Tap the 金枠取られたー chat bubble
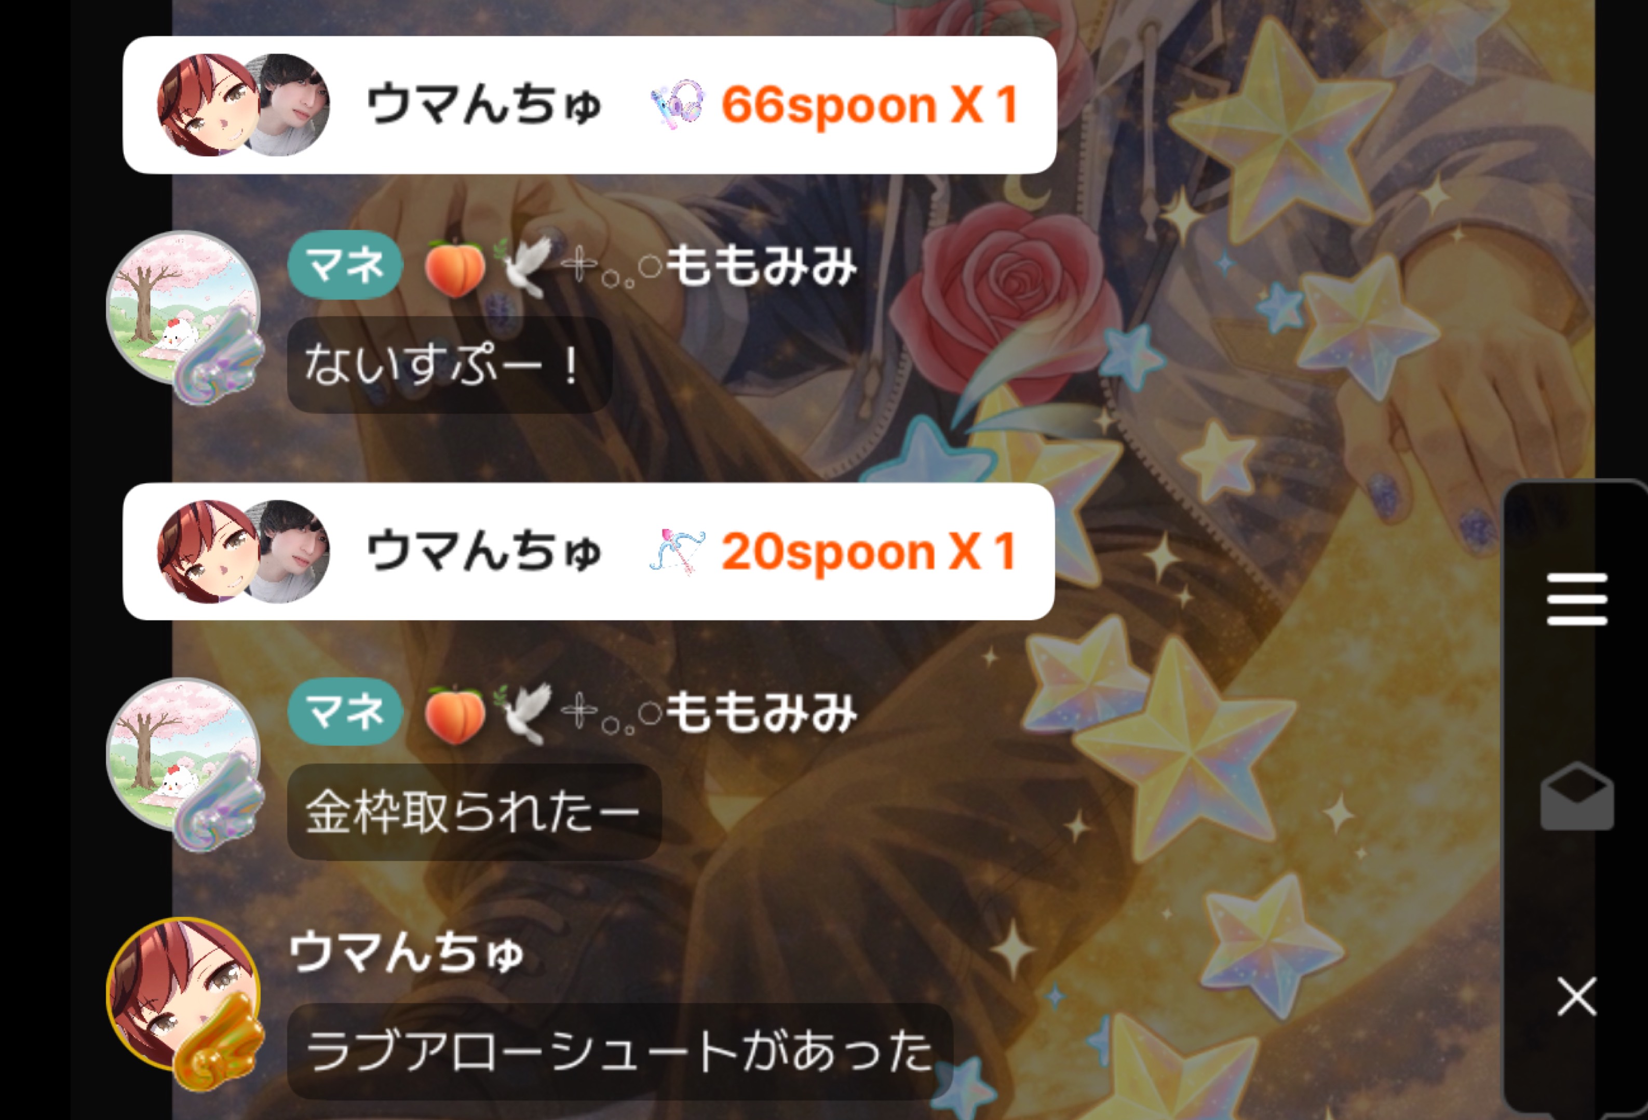 coord(475,812)
